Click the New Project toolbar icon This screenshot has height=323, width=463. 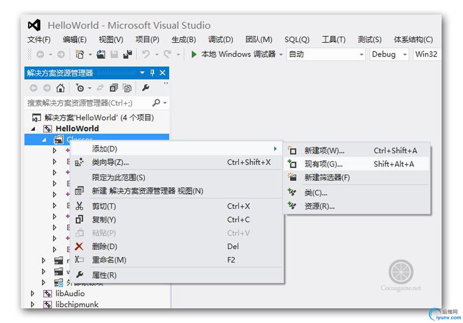pyautogui.click(x=80, y=54)
